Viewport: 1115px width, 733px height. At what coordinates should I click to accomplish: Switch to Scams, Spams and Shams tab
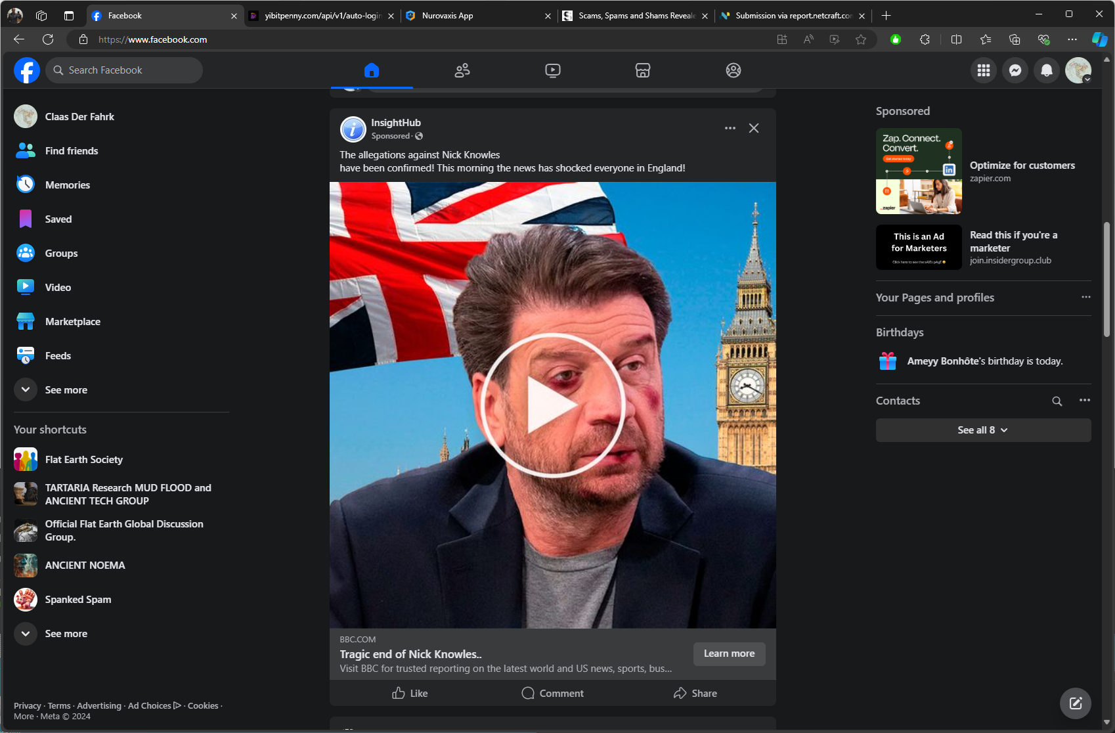click(635, 16)
